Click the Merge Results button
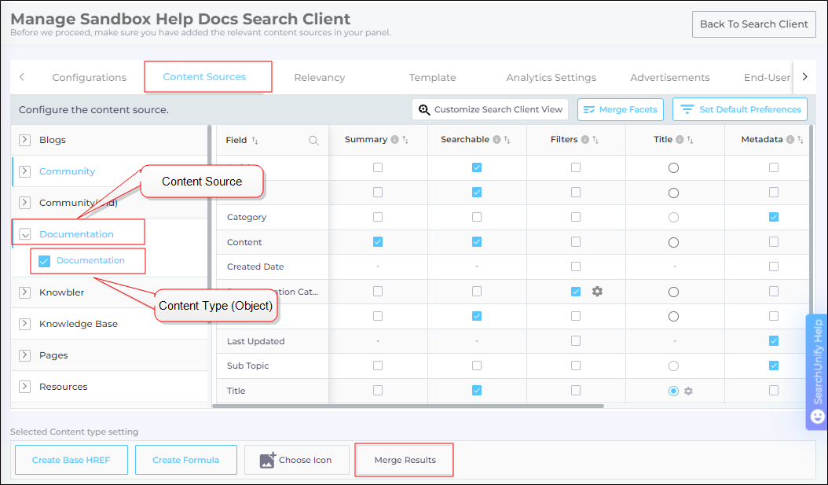This screenshot has width=828, height=485. [x=405, y=460]
